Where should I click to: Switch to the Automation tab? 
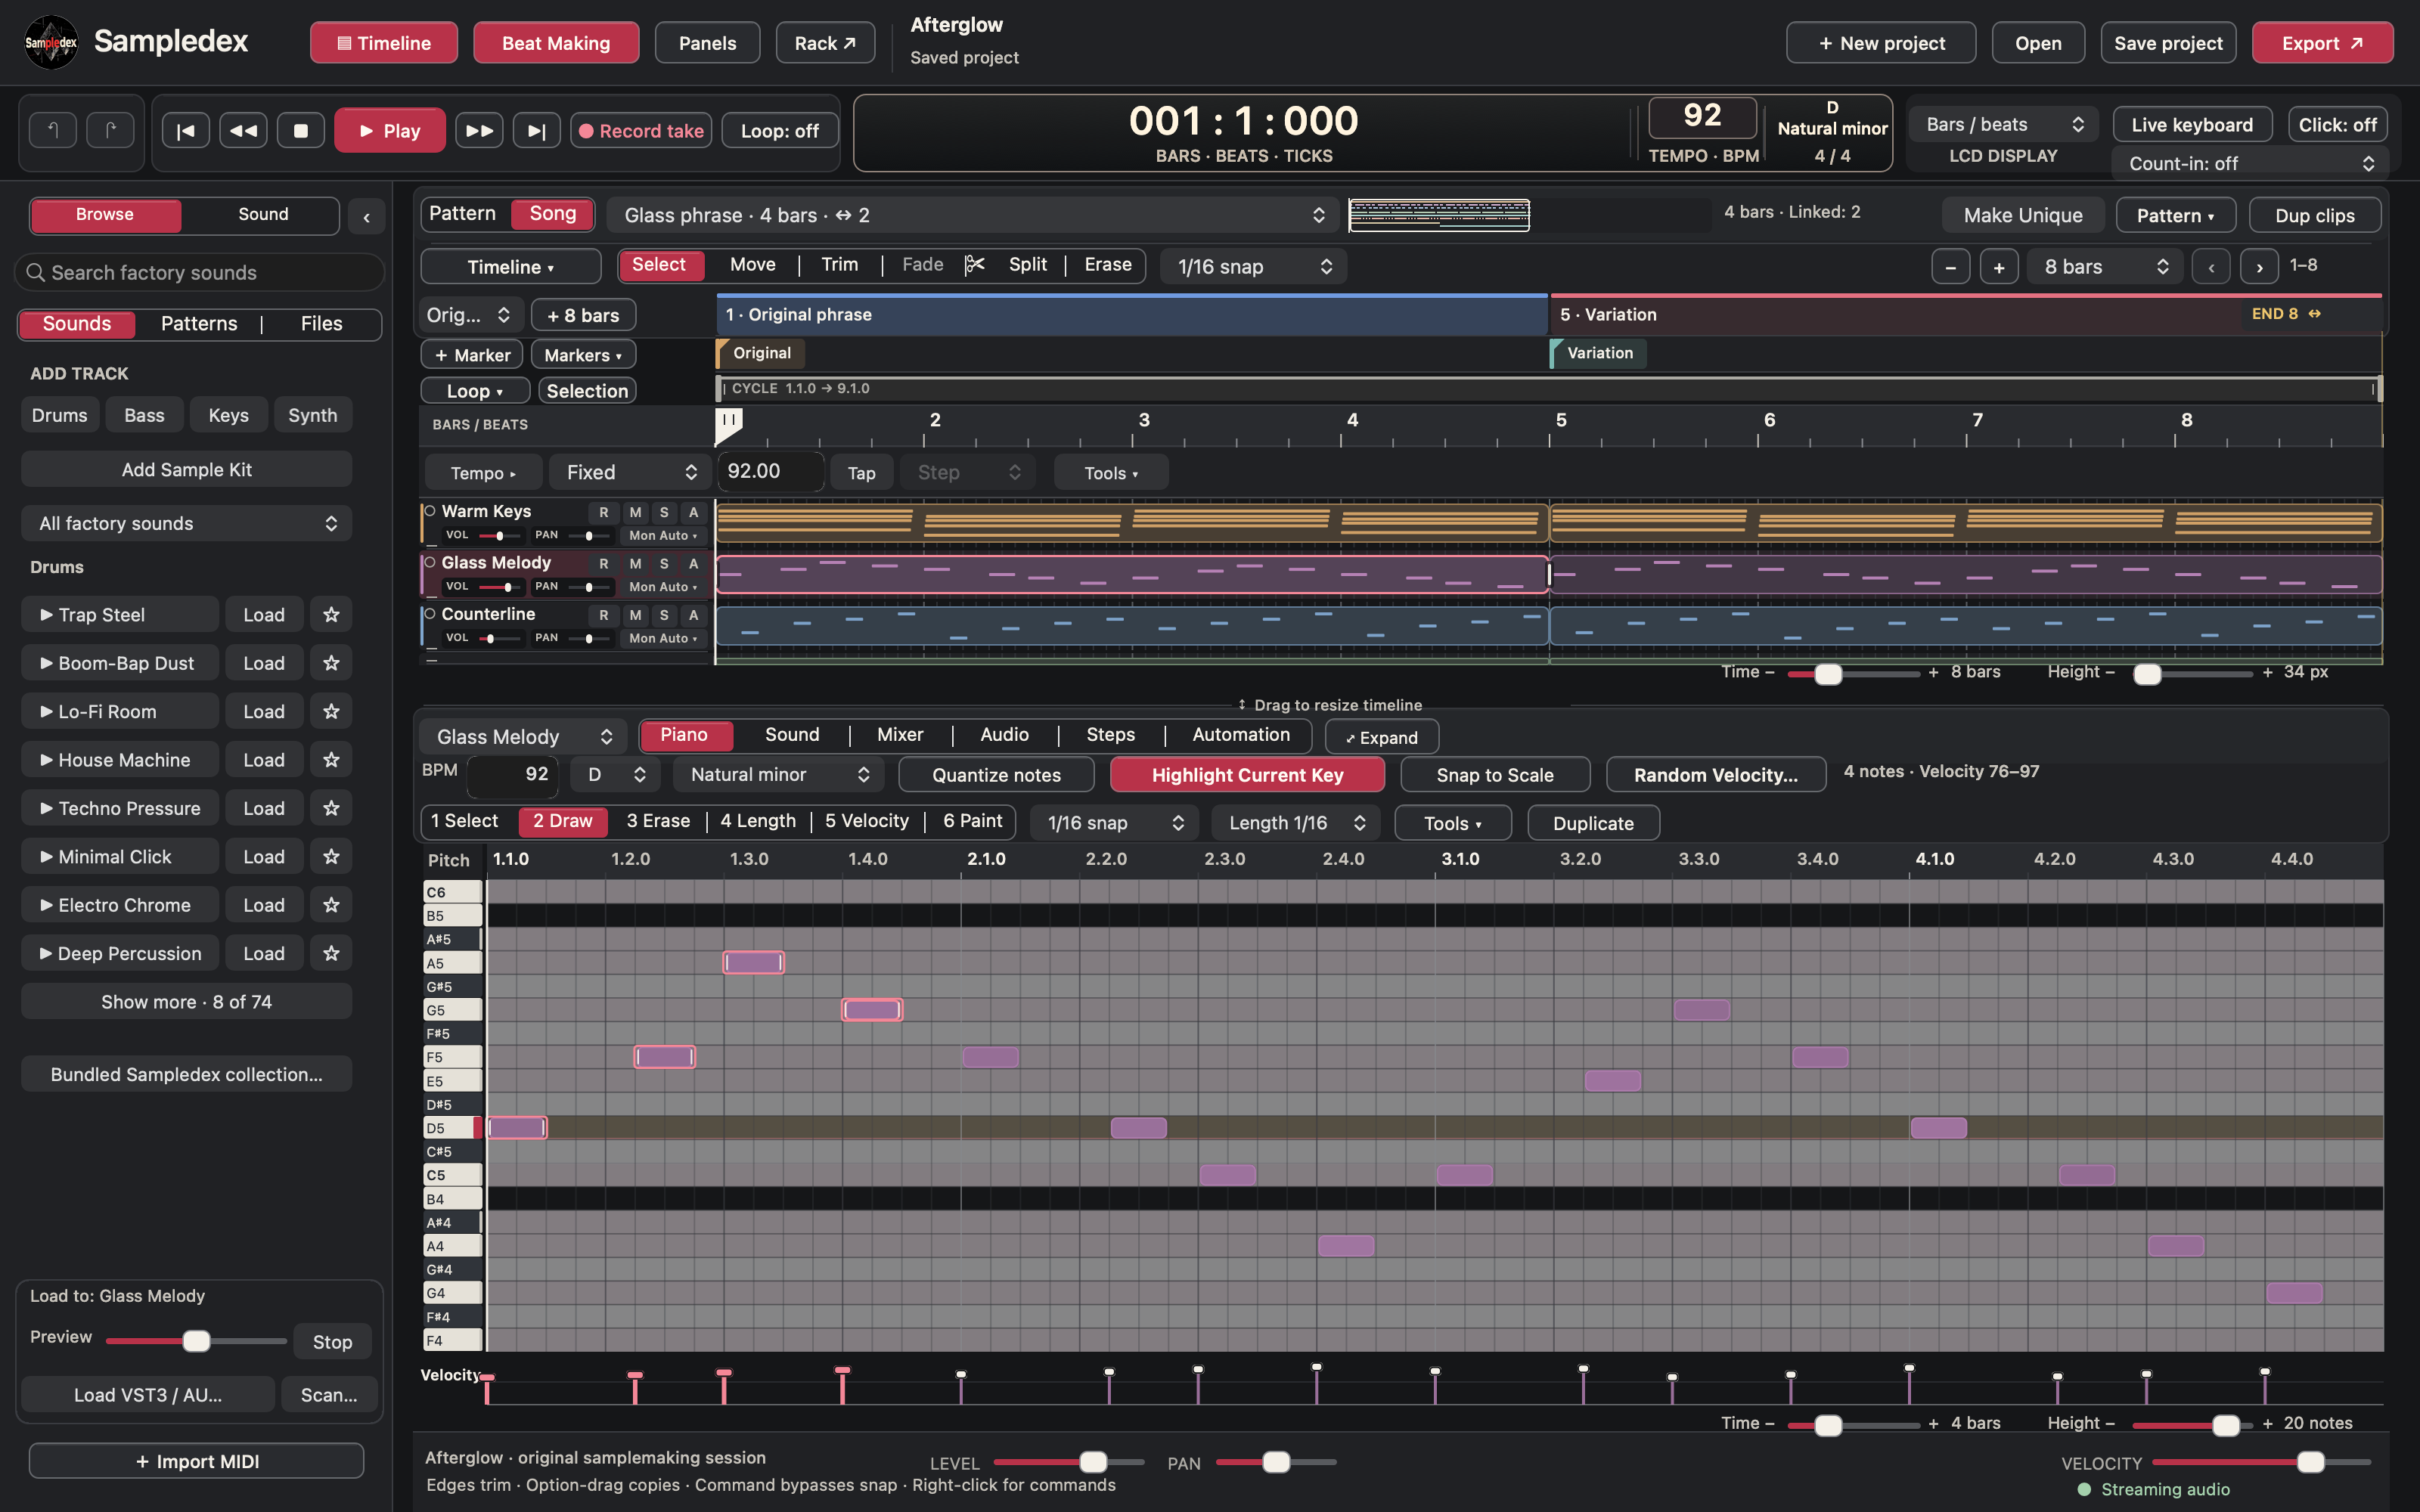click(1241, 735)
